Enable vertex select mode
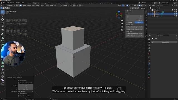Image resolution: width=178 pixels, height=100 pixels. (x=17, y=6)
